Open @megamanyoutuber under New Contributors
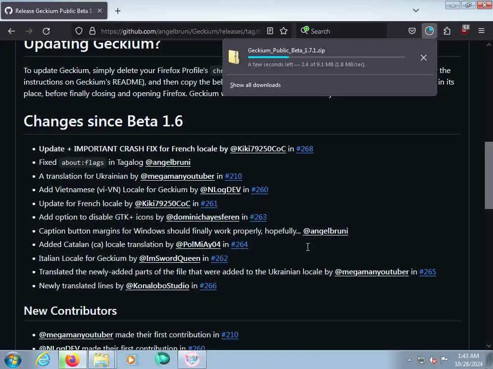Image resolution: width=493 pixels, height=369 pixels. 76,335
